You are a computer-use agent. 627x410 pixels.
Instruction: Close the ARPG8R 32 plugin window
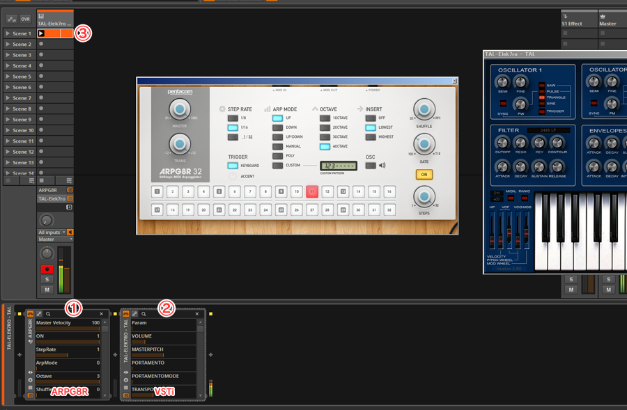click(x=454, y=81)
